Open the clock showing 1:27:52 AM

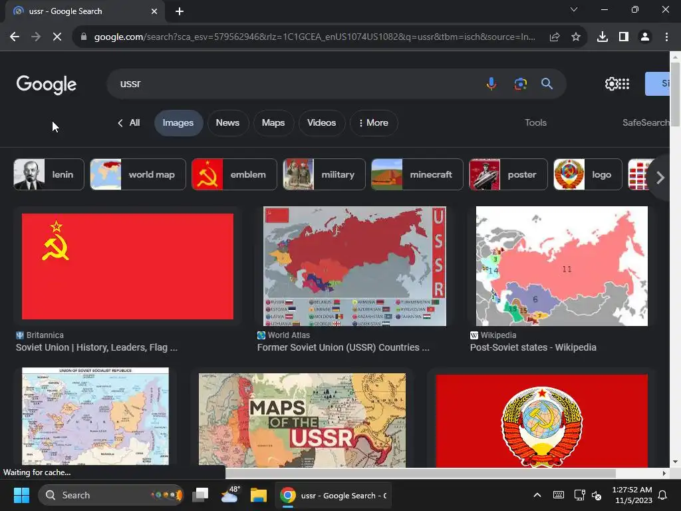click(x=632, y=495)
